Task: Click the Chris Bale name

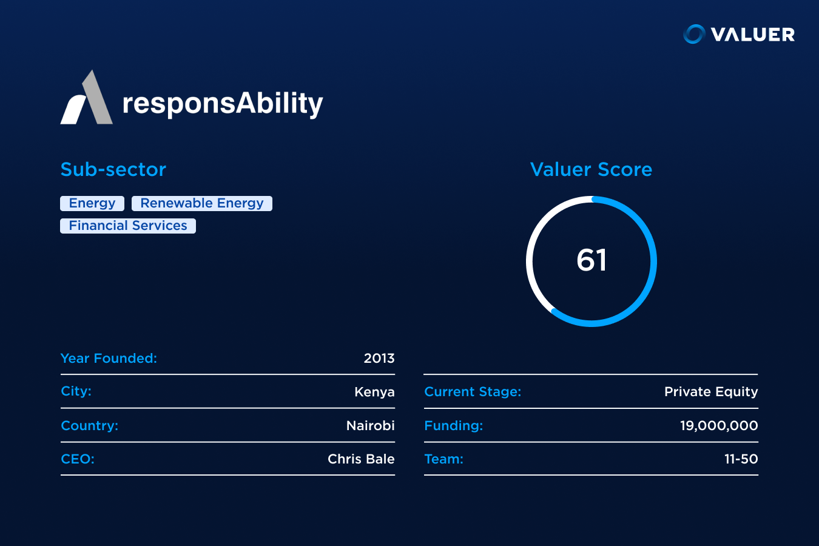Action: coord(361,459)
